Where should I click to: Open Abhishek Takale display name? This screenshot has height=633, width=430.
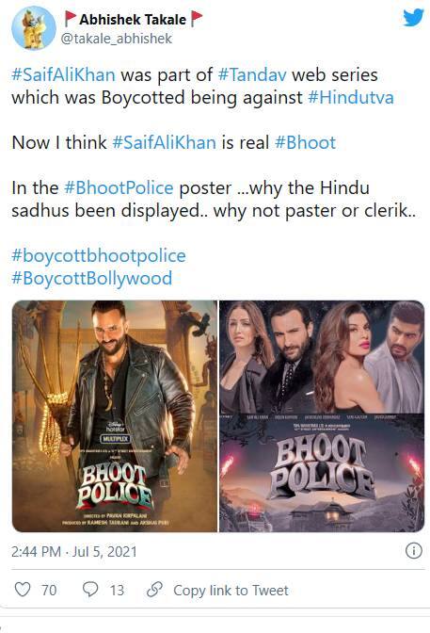[x=133, y=19]
